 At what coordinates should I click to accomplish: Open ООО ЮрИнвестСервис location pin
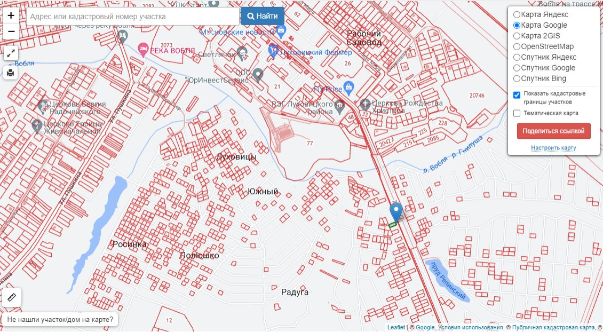point(258,75)
